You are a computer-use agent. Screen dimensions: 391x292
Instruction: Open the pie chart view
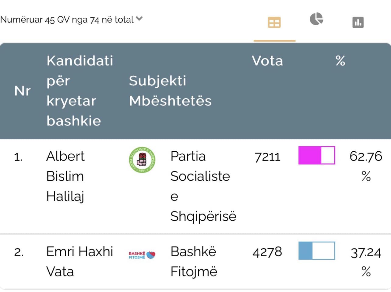point(316,19)
